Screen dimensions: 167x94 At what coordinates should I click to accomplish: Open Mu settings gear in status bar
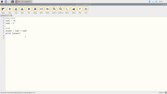[x=166, y=93]
